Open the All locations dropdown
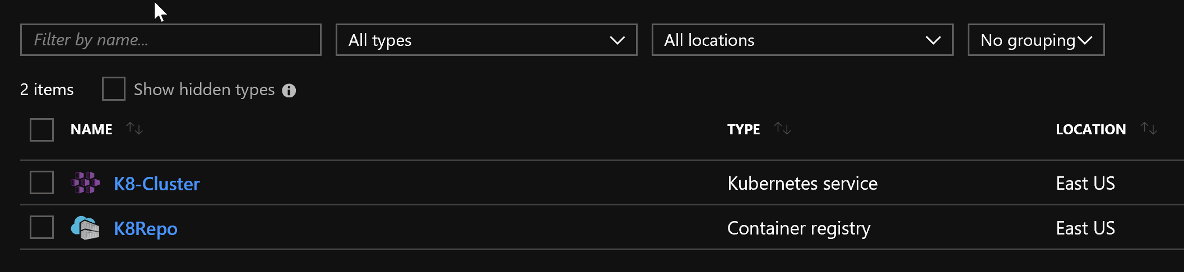The width and height of the screenshot is (1184, 272). (x=802, y=40)
